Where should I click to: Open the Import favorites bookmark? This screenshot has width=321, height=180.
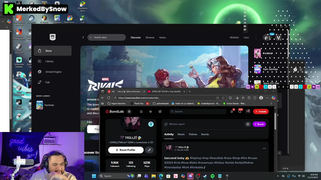[117, 103]
